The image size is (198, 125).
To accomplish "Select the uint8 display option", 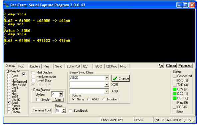I will pos(8,87).
